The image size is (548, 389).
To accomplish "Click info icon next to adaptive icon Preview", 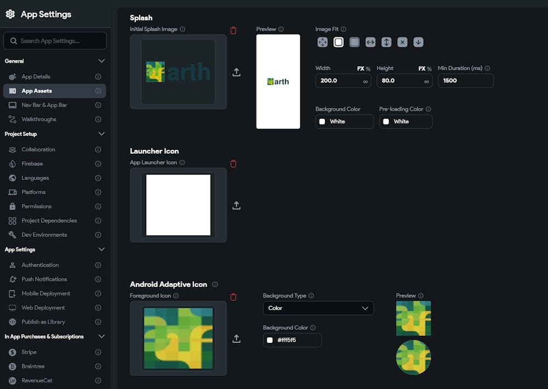I will (x=421, y=296).
